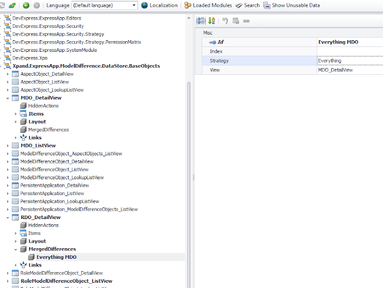Click the Items icon under MDO_DetailView
The height and width of the screenshot is (288, 383).
23,114
